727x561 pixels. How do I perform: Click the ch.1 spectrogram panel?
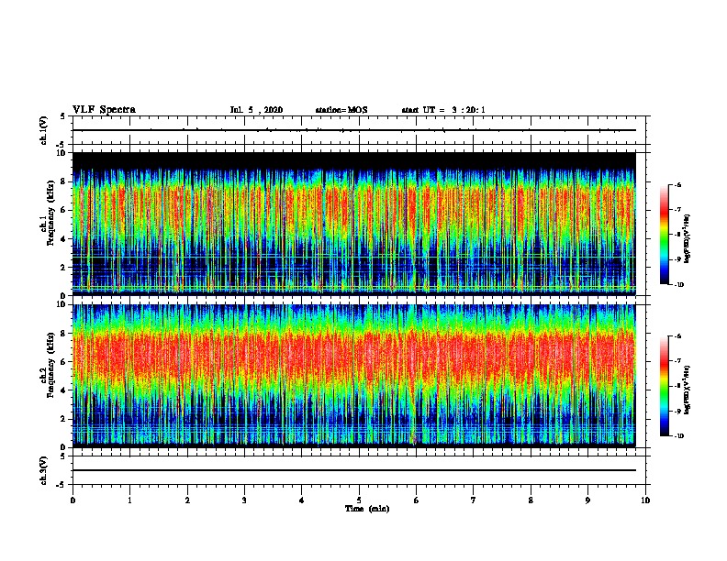point(354,223)
